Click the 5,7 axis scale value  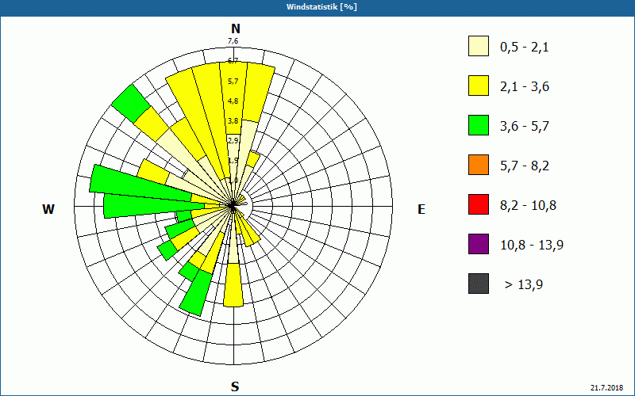[x=233, y=82]
